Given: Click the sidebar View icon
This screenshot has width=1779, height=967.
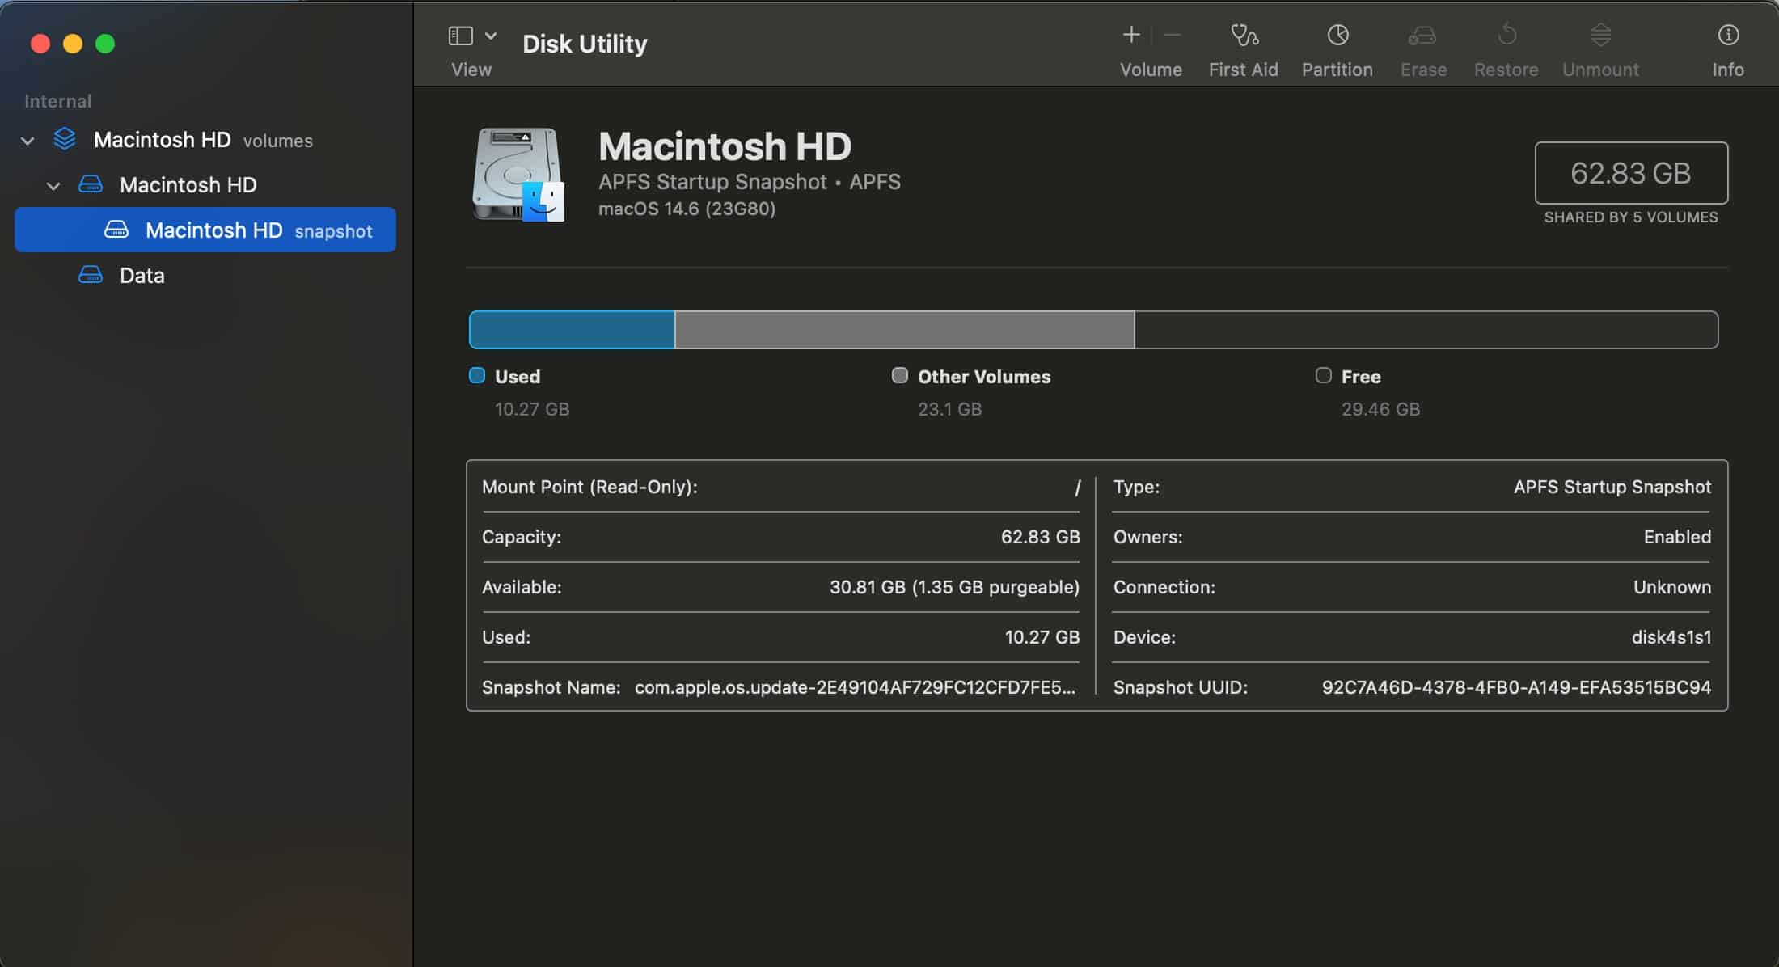Looking at the screenshot, I should pyautogui.click(x=460, y=36).
